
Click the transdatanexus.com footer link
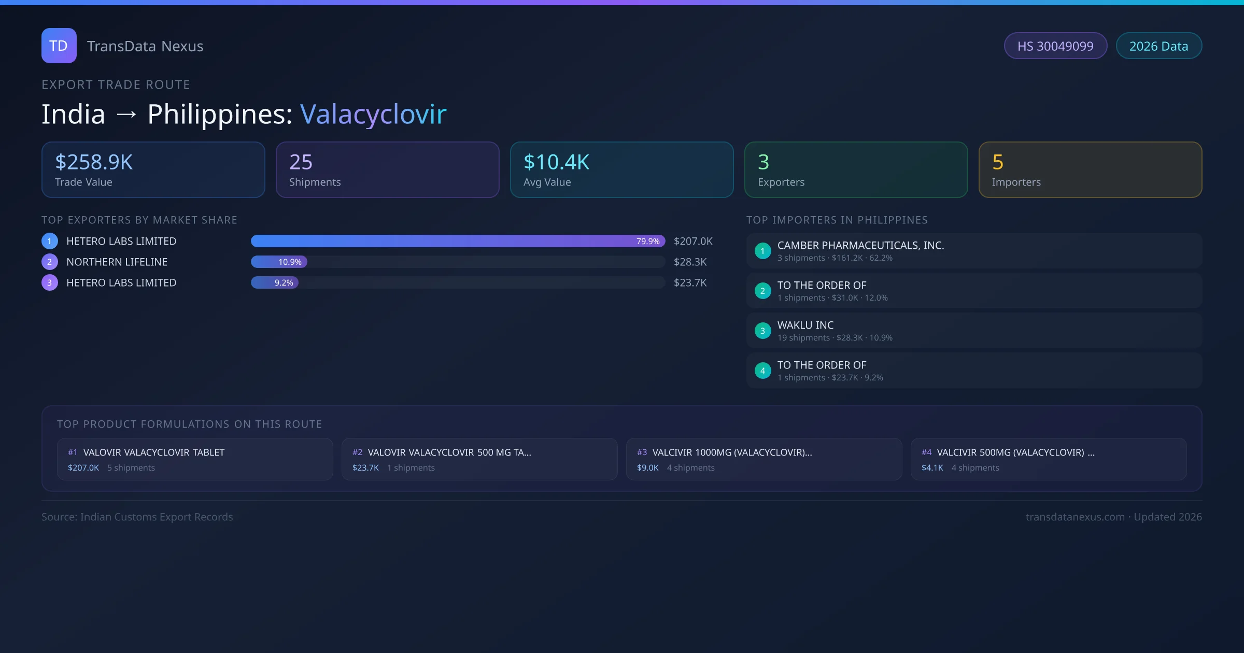click(1075, 517)
